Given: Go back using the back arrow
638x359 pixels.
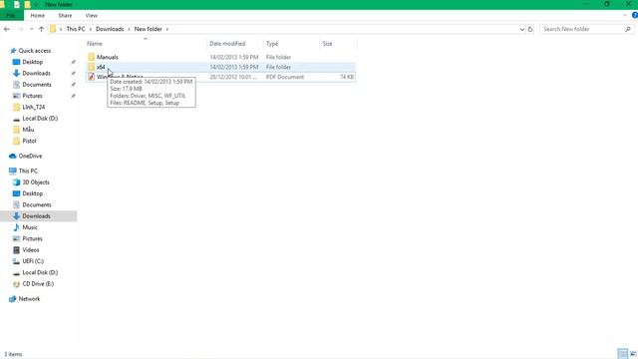Looking at the screenshot, I should (7, 29).
